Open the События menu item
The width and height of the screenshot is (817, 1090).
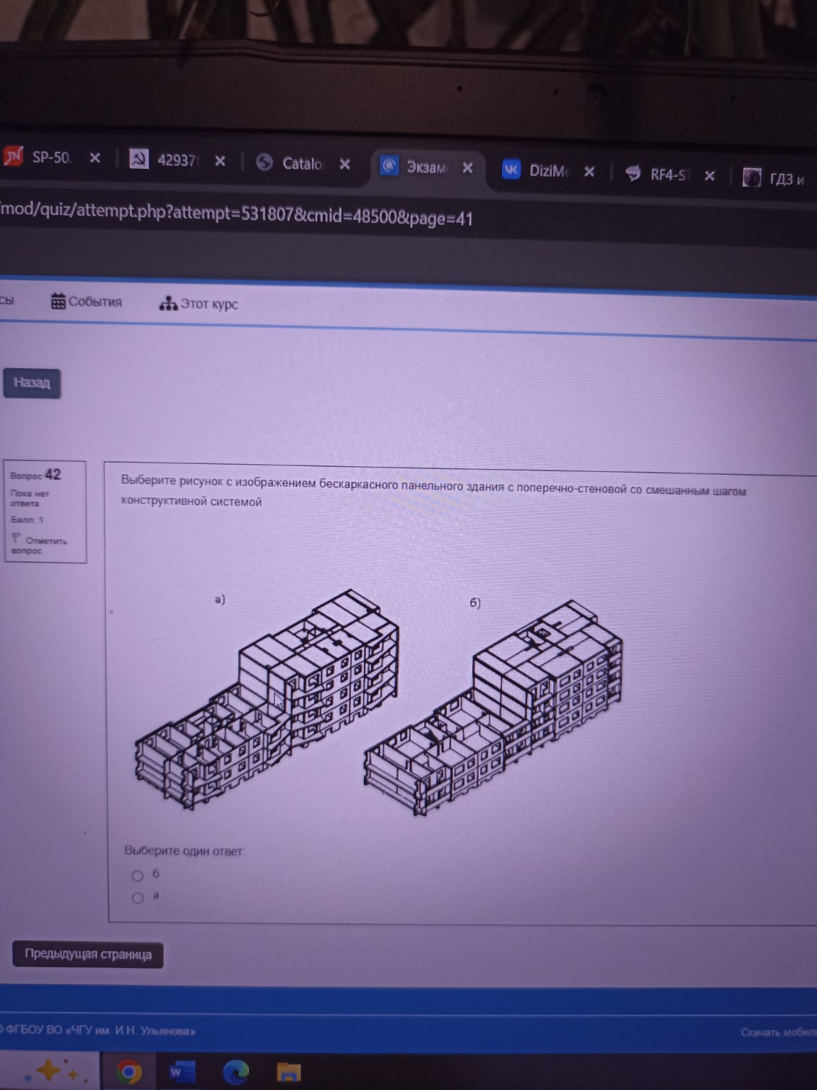(95, 302)
